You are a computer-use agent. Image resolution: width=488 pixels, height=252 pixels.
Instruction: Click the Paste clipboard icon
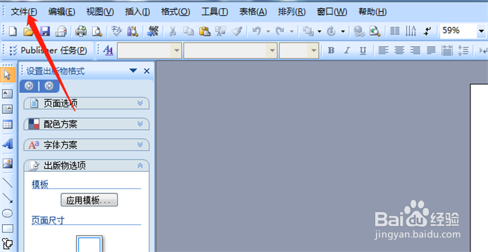coord(204,31)
